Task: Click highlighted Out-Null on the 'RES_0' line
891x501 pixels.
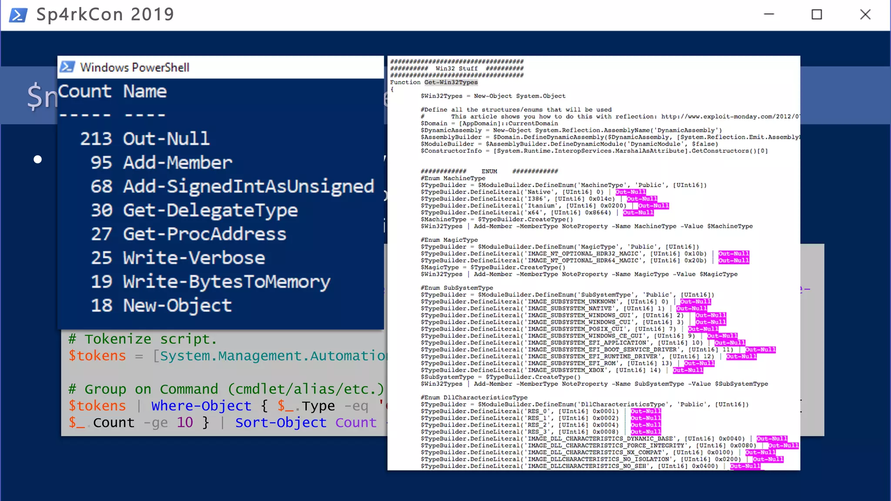Action: point(646,411)
